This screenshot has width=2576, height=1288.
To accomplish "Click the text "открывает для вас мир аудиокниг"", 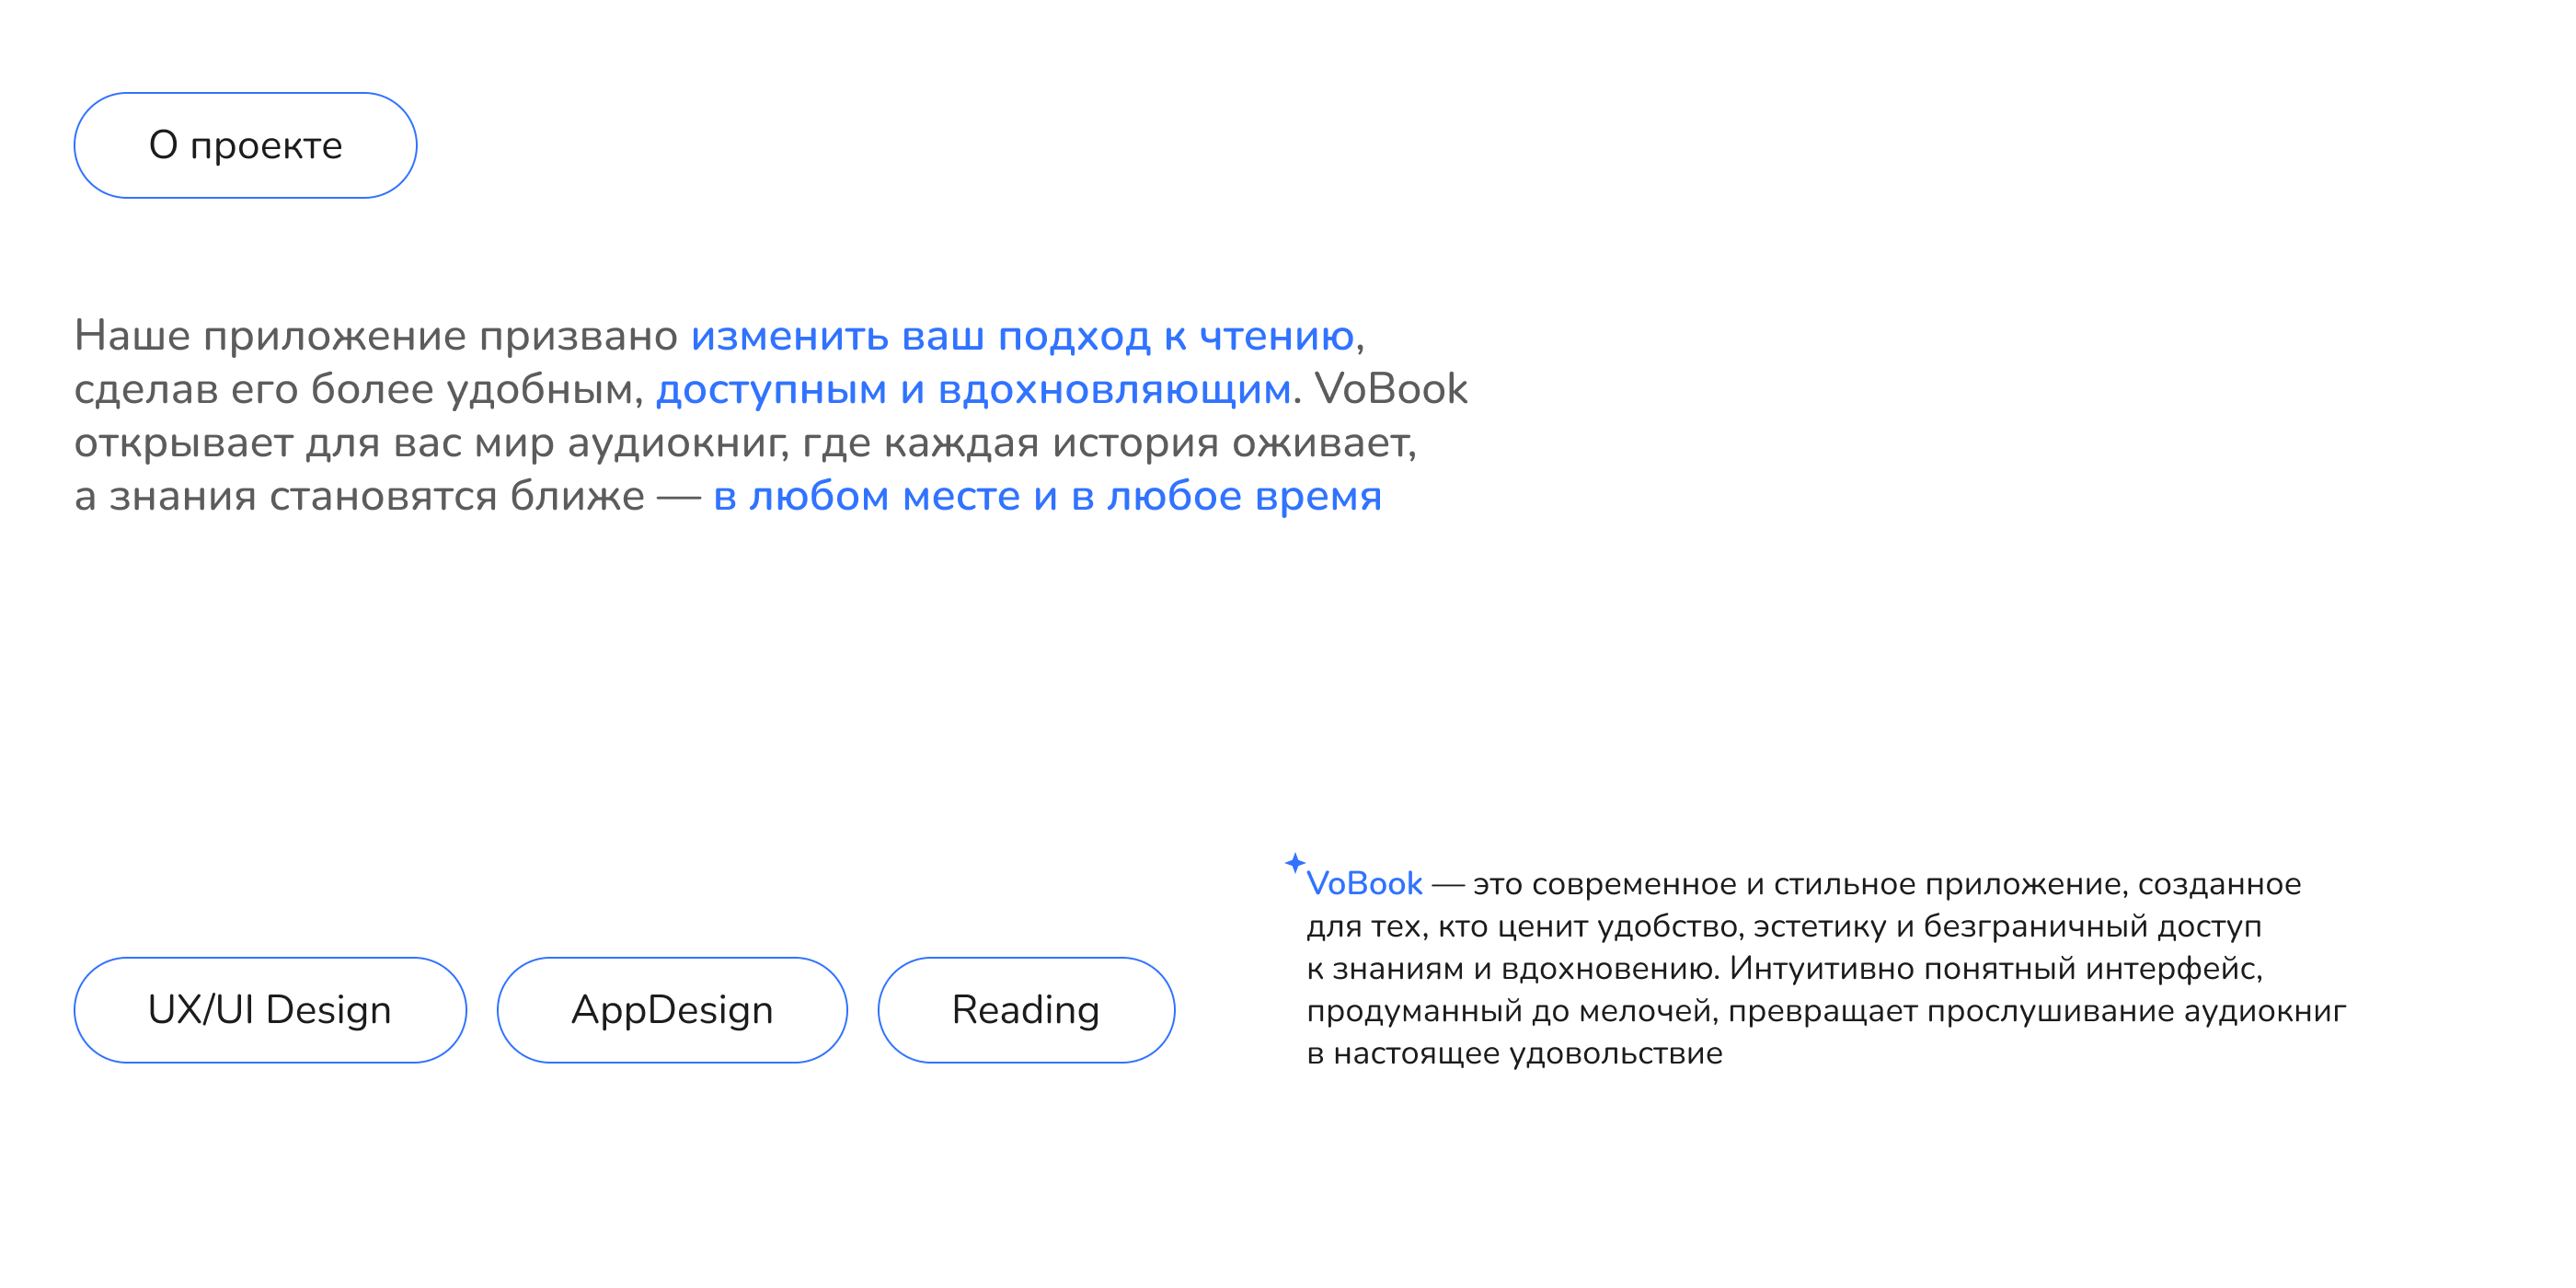I will point(430,443).
